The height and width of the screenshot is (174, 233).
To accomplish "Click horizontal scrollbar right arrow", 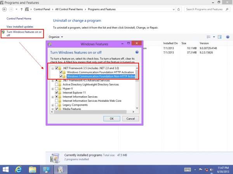I will [x=133, y=112].
